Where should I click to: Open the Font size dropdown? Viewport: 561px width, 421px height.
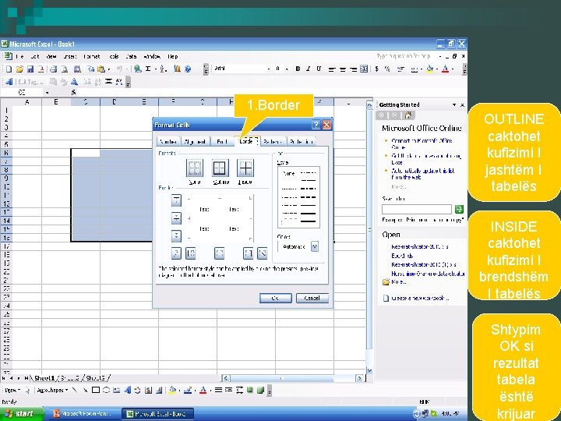287,69
